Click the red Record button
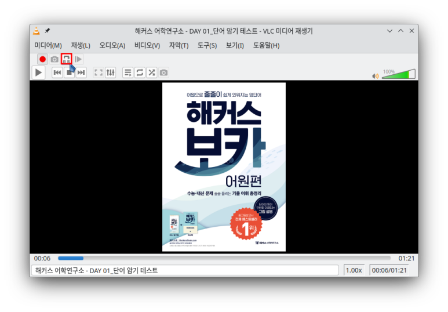This screenshot has width=448, height=312. point(42,59)
